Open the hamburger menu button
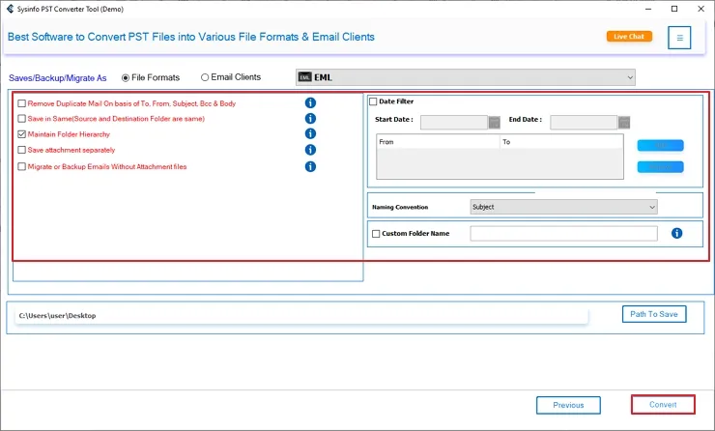The height and width of the screenshot is (431, 715). point(679,38)
